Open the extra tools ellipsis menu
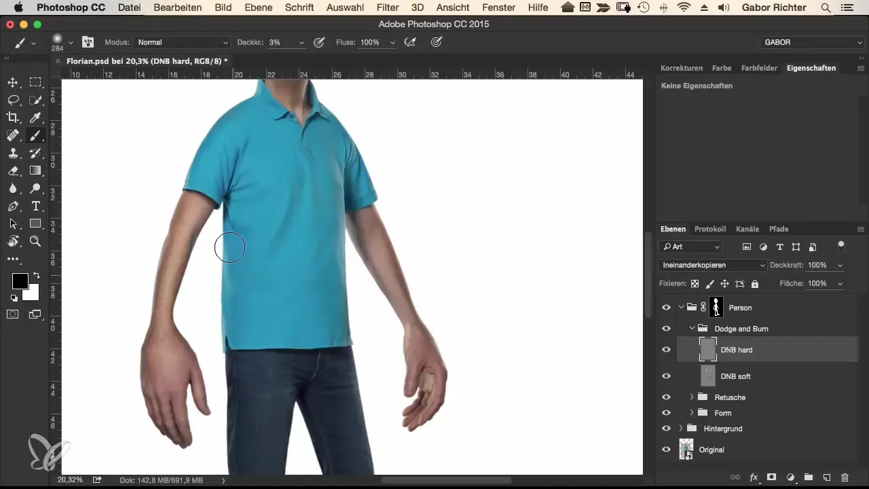Screen dimensions: 869x489 (13, 259)
